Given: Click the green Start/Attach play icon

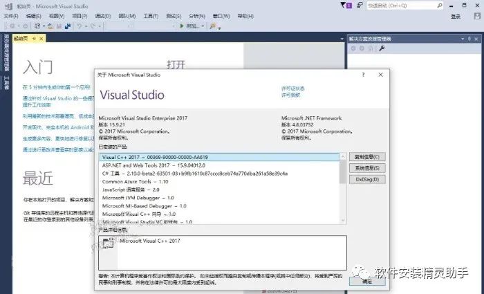Looking at the screenshot, I should coord(182,26).
